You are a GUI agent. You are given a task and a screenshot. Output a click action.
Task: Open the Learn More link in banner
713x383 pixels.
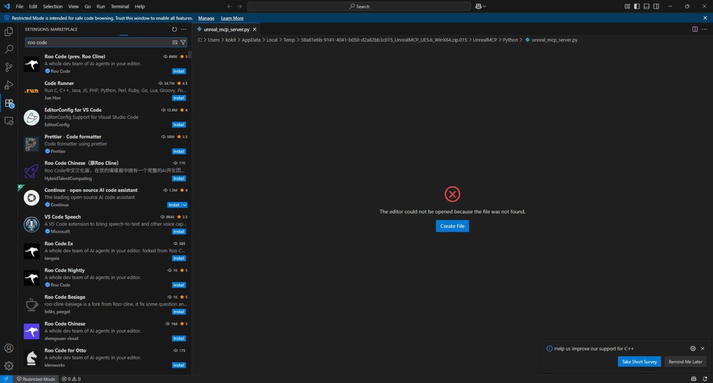click(x=232, y=18)
